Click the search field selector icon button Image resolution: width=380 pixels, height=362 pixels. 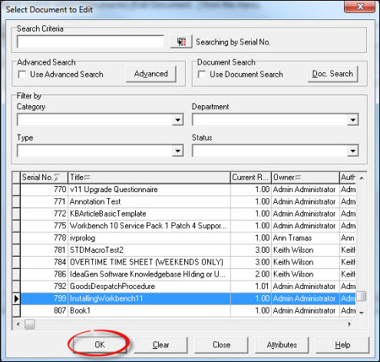[x=181, y=42]
